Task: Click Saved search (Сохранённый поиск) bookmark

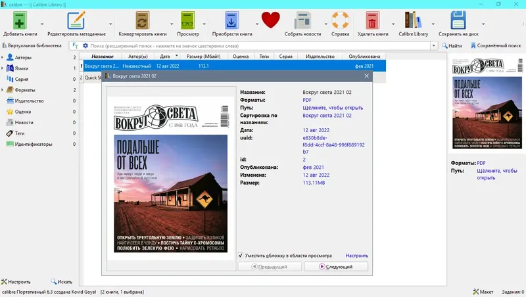Action: pos(496,45)
